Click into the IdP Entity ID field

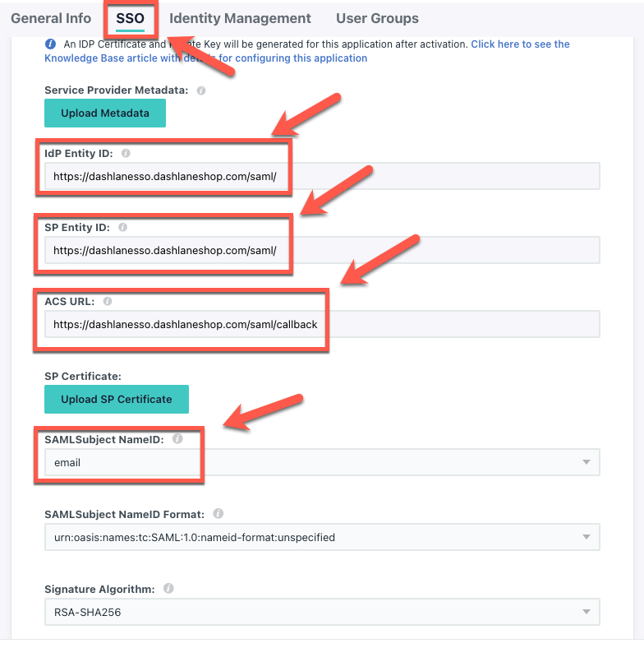[x=322, y=177]
